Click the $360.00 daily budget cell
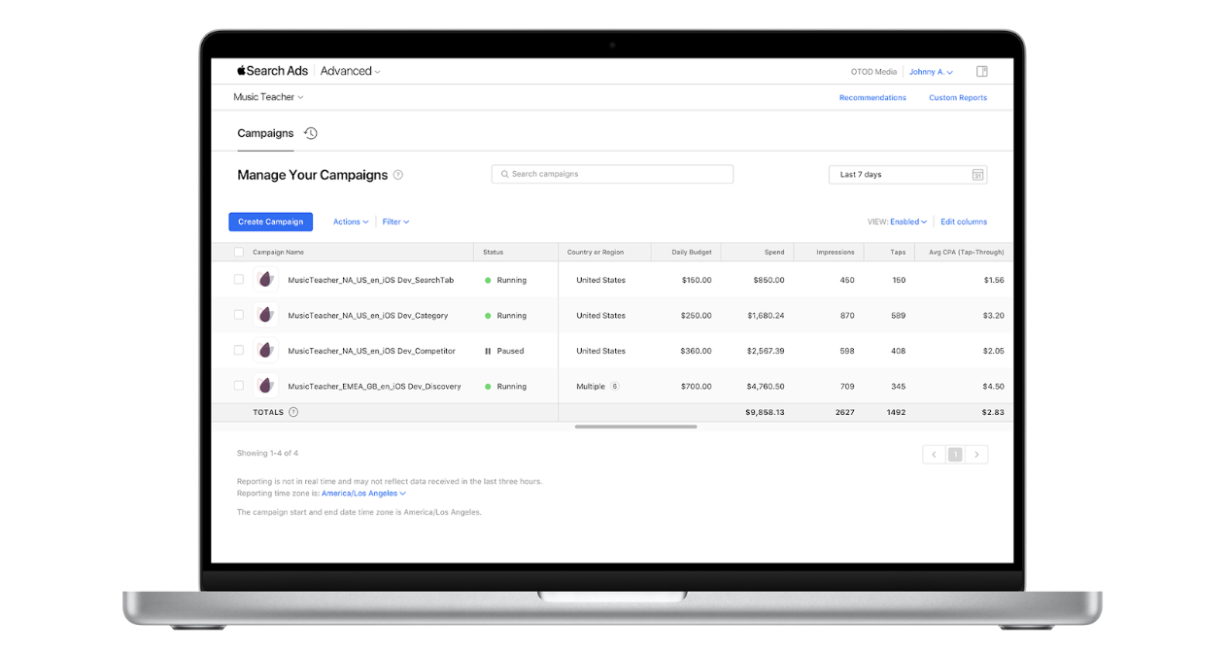The image size is (1230, 653). tap(696, 351)
